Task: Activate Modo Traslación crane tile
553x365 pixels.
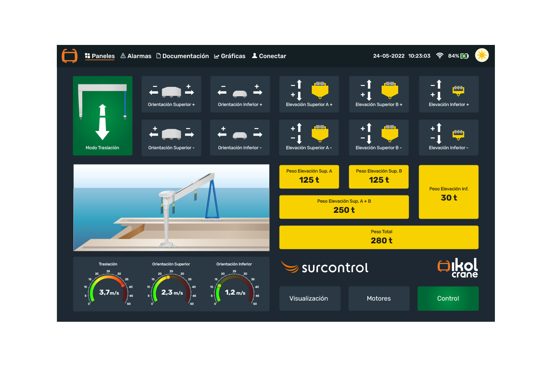Action: tap(103, 116)
